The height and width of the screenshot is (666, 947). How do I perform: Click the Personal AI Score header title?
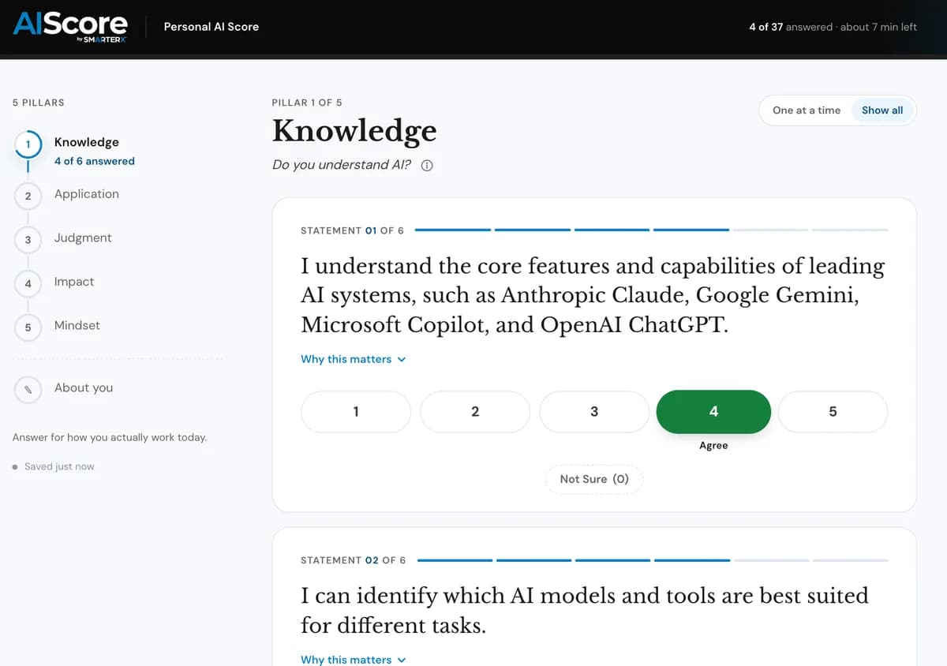pos(211,27)
